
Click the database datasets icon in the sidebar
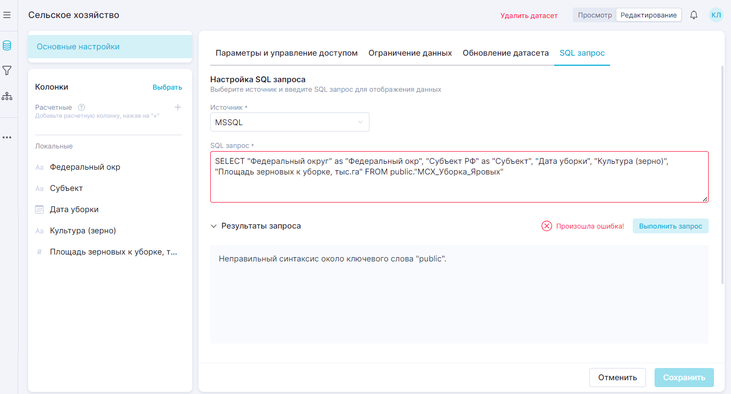(x=7, y=46)
